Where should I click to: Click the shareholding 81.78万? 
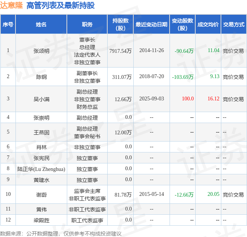click(x=123, y=195)
